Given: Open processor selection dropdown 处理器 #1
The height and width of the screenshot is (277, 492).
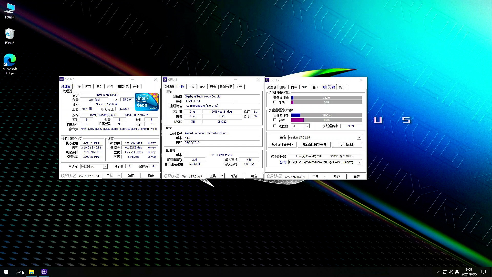Looking at the screenshot, I should pos(94,167).
